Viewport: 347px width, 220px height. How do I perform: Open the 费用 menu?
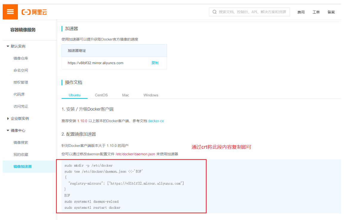(x=301, y=12)
